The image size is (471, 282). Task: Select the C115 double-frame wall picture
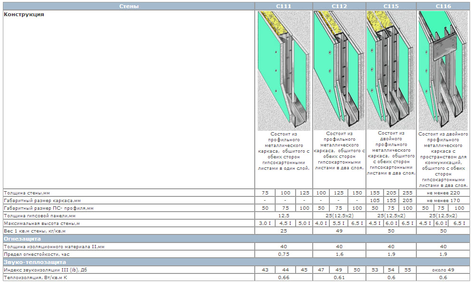pyautogui.click(x=391, y=70)
